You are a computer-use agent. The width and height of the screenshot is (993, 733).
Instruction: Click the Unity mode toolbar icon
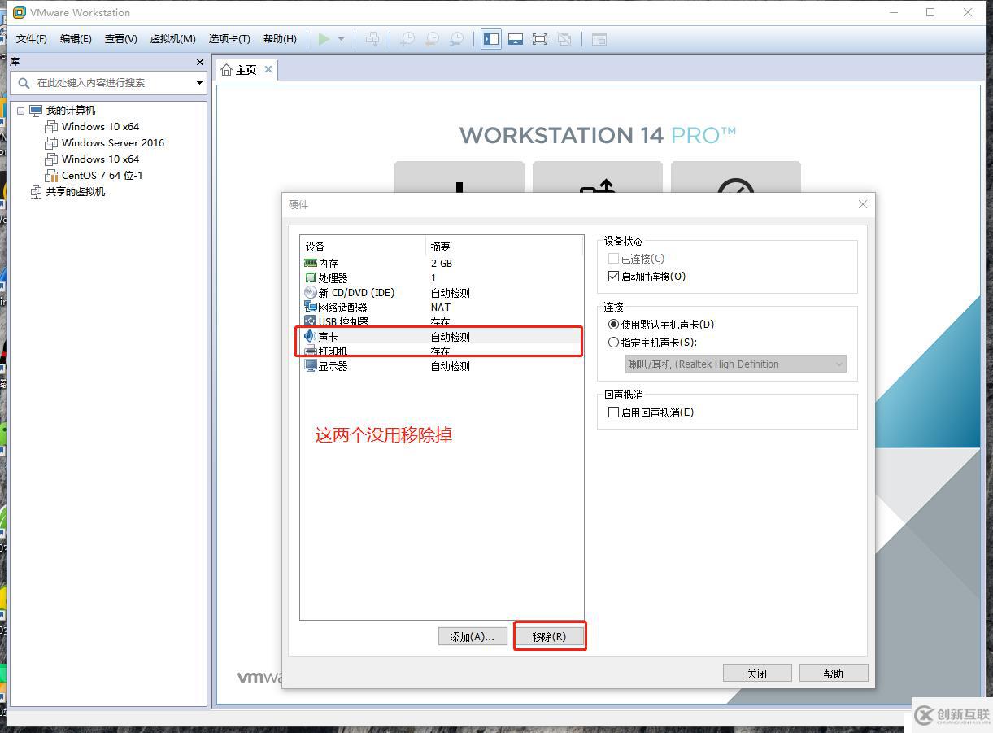pos(564,39)
